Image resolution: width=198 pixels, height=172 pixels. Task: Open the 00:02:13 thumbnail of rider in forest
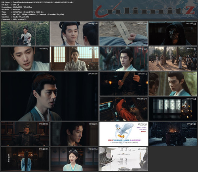tap(25, 33)
